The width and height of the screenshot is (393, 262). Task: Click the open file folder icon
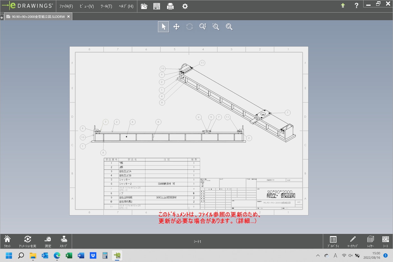tap(144, 6)
